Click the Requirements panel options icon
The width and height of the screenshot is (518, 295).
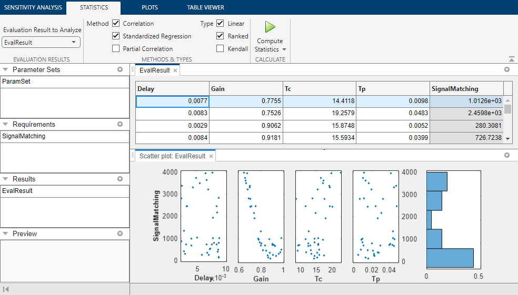[x=120, y=125]
